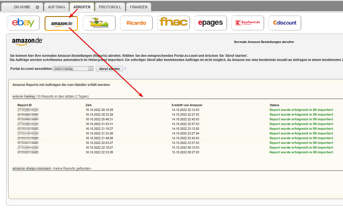Viewport: 343px width, 209px height.
Task: Click import status of 20:18:28 report
Action: pos(301,110)
